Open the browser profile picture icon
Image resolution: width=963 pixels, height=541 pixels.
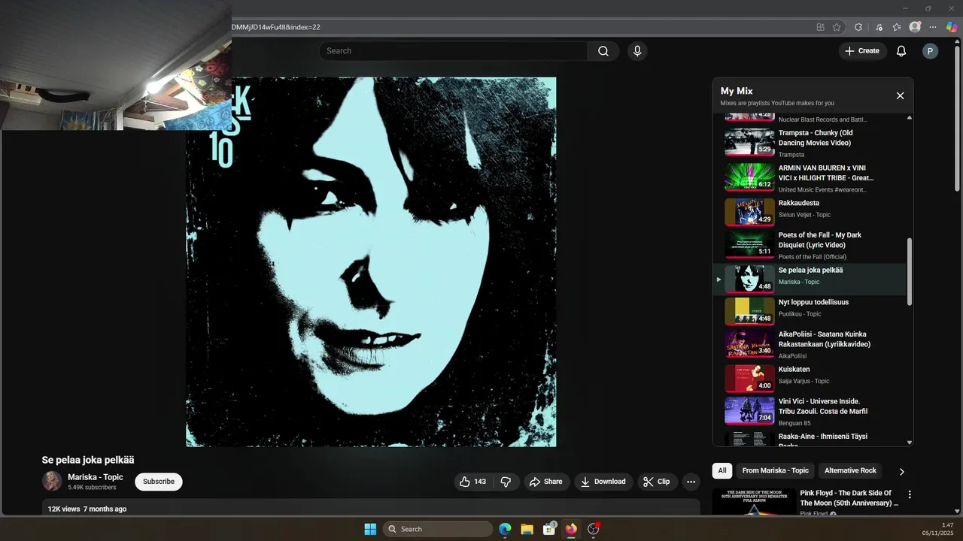tap(915, 27)
